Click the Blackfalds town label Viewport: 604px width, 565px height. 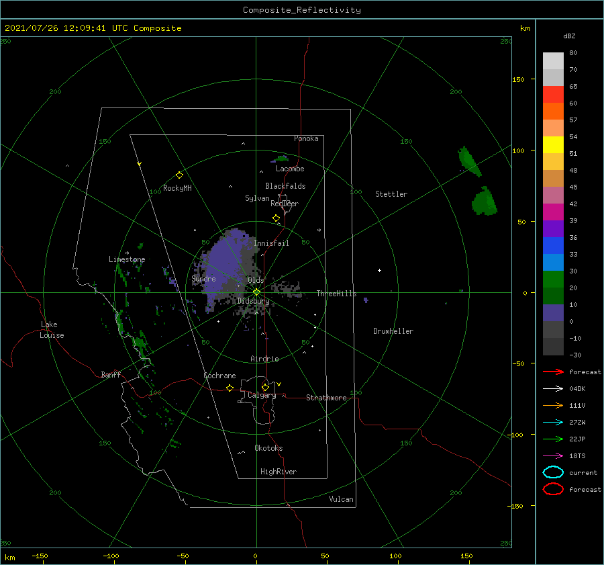tap(285, 186)
